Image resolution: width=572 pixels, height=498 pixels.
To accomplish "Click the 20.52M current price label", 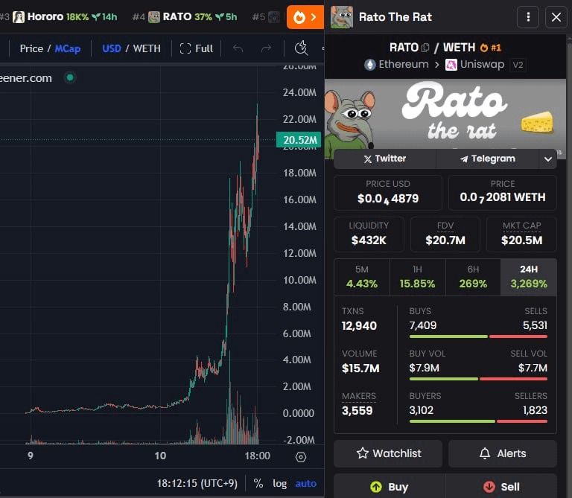I will point(299,140).
